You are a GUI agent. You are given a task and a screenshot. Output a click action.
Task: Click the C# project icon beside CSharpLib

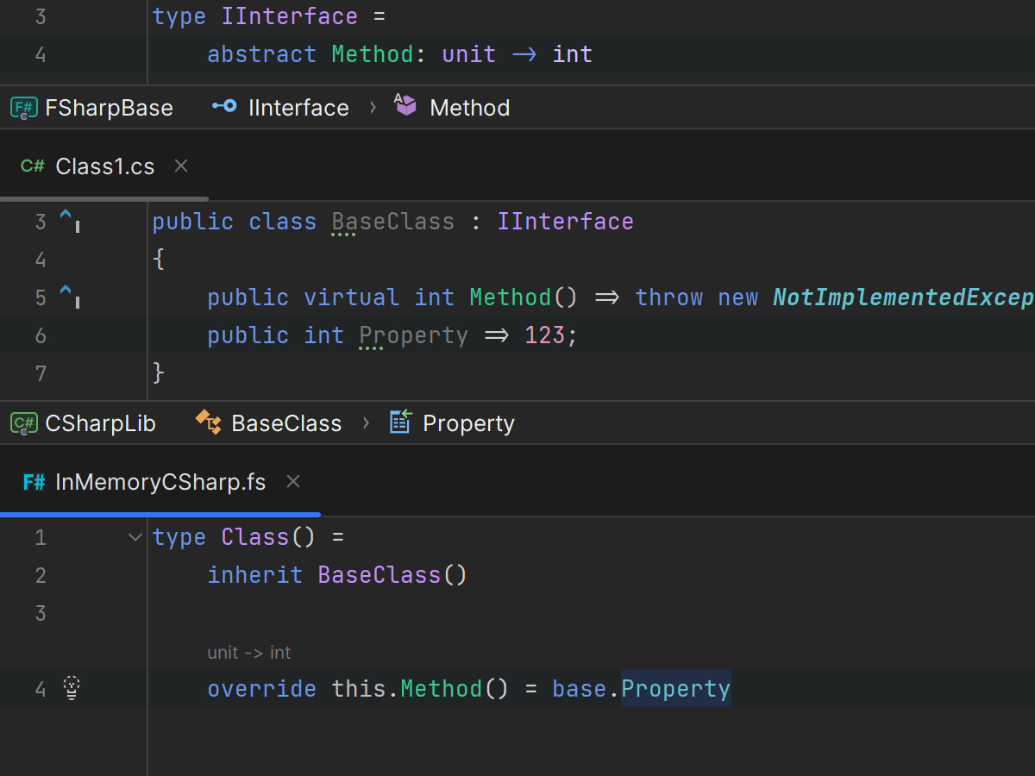pos(23,423)
